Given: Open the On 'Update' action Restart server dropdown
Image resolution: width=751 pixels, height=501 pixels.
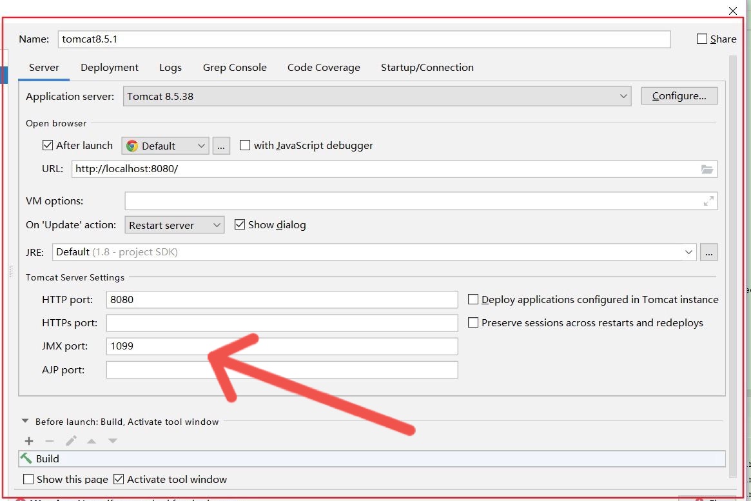Looking at the screenshot, I should (174, 225).
